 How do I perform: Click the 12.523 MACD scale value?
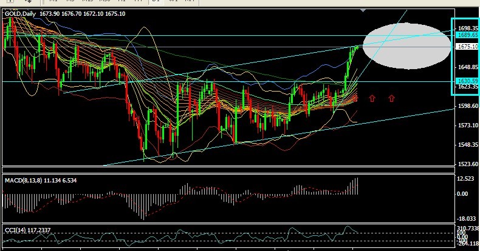pyautogui.click(x=465, y=179)
